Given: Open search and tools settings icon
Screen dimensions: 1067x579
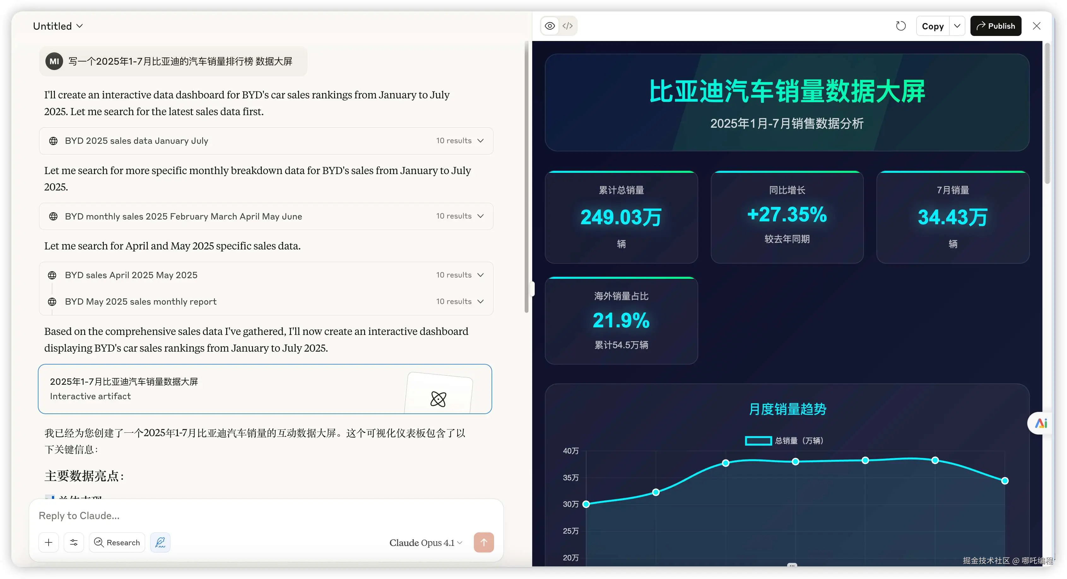Looking at the screenshot, I should [74, 542].
